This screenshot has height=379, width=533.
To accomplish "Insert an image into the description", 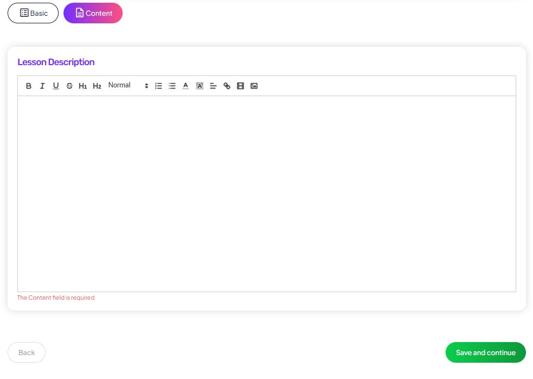I will [254, 86].
